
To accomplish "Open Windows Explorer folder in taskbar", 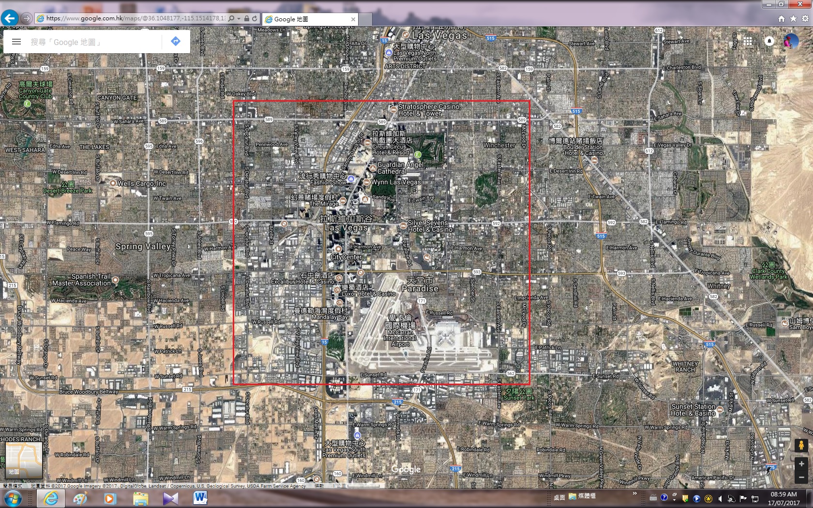I will pos(140,498).
